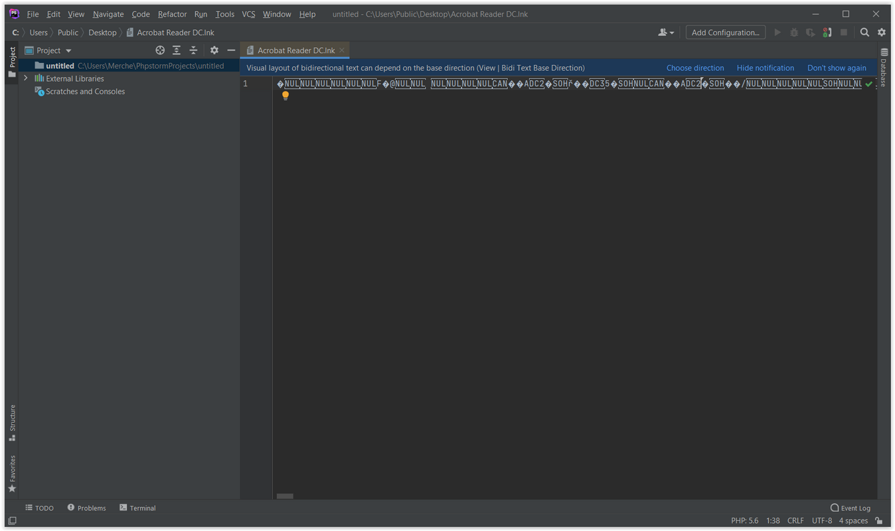Open the Problems tool window

86,508
